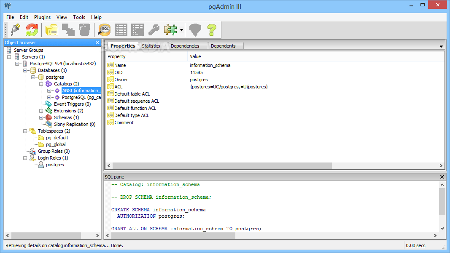Expand the ANSI catalog node

49,91
